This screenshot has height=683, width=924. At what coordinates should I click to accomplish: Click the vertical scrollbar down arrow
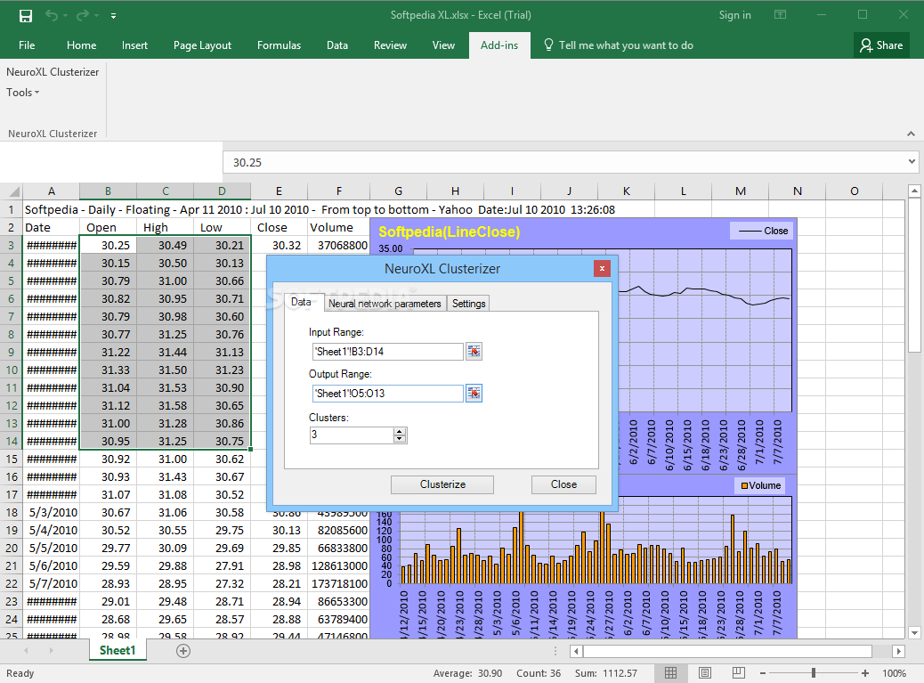914,633
